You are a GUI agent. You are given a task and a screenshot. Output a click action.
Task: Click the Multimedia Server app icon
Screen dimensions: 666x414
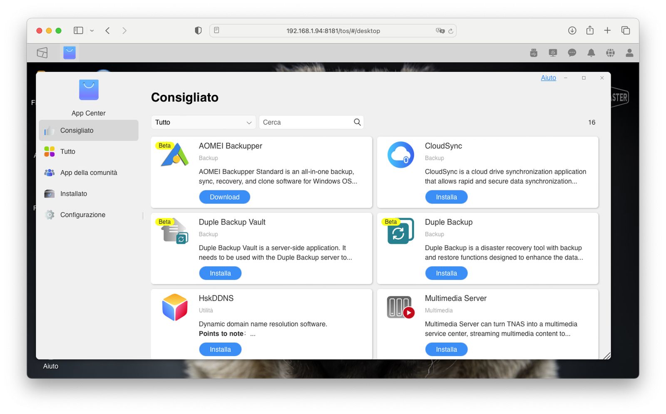click(x=400, y=307)
